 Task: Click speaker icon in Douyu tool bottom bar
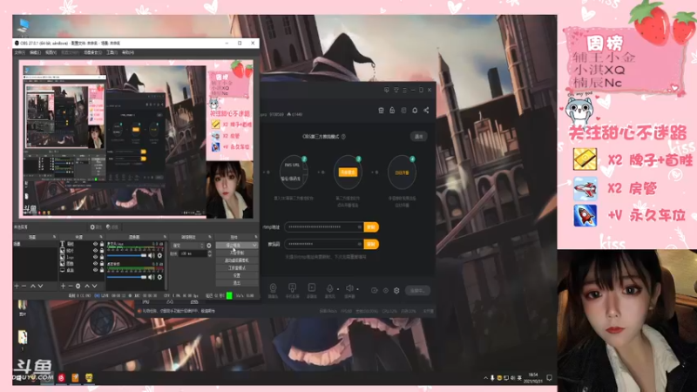pyautogui.click(x=350, y=288)
